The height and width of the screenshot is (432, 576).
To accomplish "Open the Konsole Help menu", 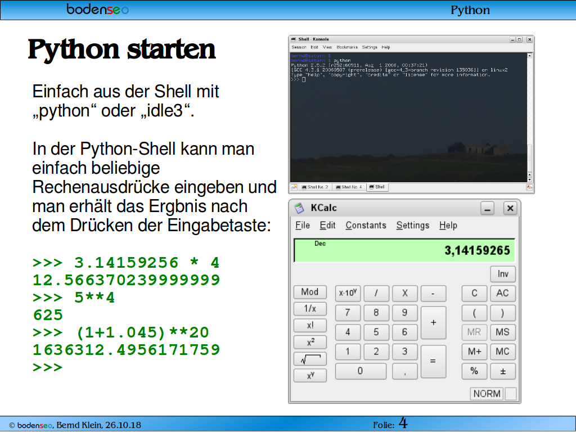I will [386, 47].
